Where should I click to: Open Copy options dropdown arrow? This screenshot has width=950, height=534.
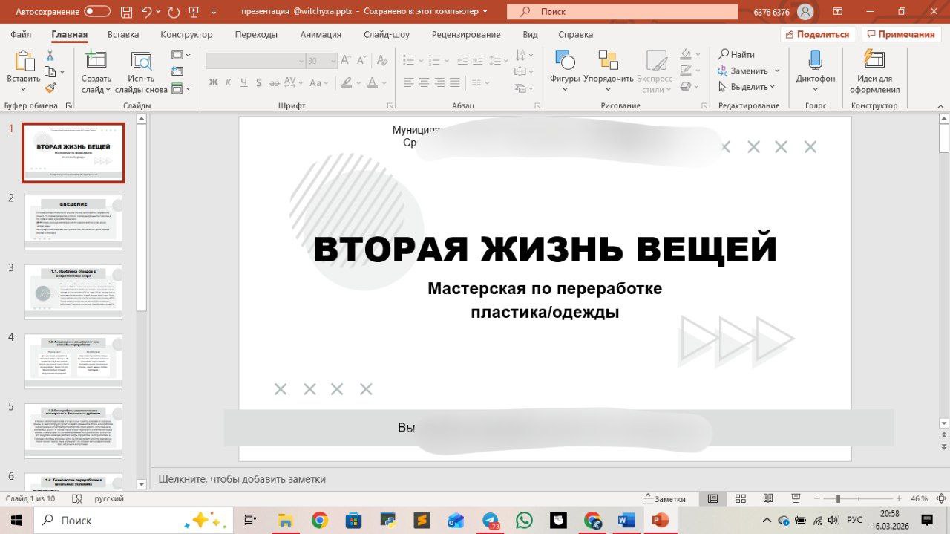[x=62, y=72]
